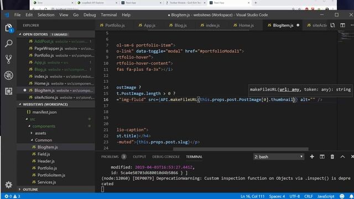Change language mode JavaScript
Viewport: 354px width, 199px height.
pos(326,196)
